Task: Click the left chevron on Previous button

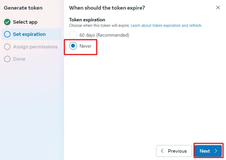Action: pos(162,151)
